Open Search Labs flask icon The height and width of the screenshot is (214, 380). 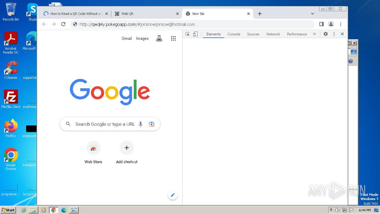point(159,38)
